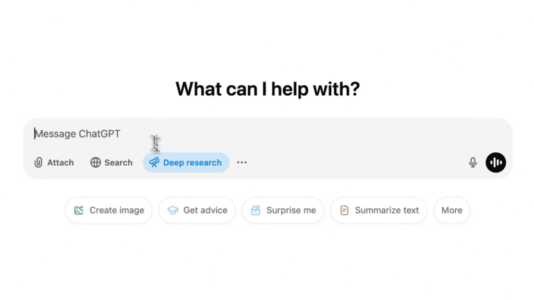Select the Create image suggestion
The width and height of the screenshot is (534, 300).
coord(108,210)
